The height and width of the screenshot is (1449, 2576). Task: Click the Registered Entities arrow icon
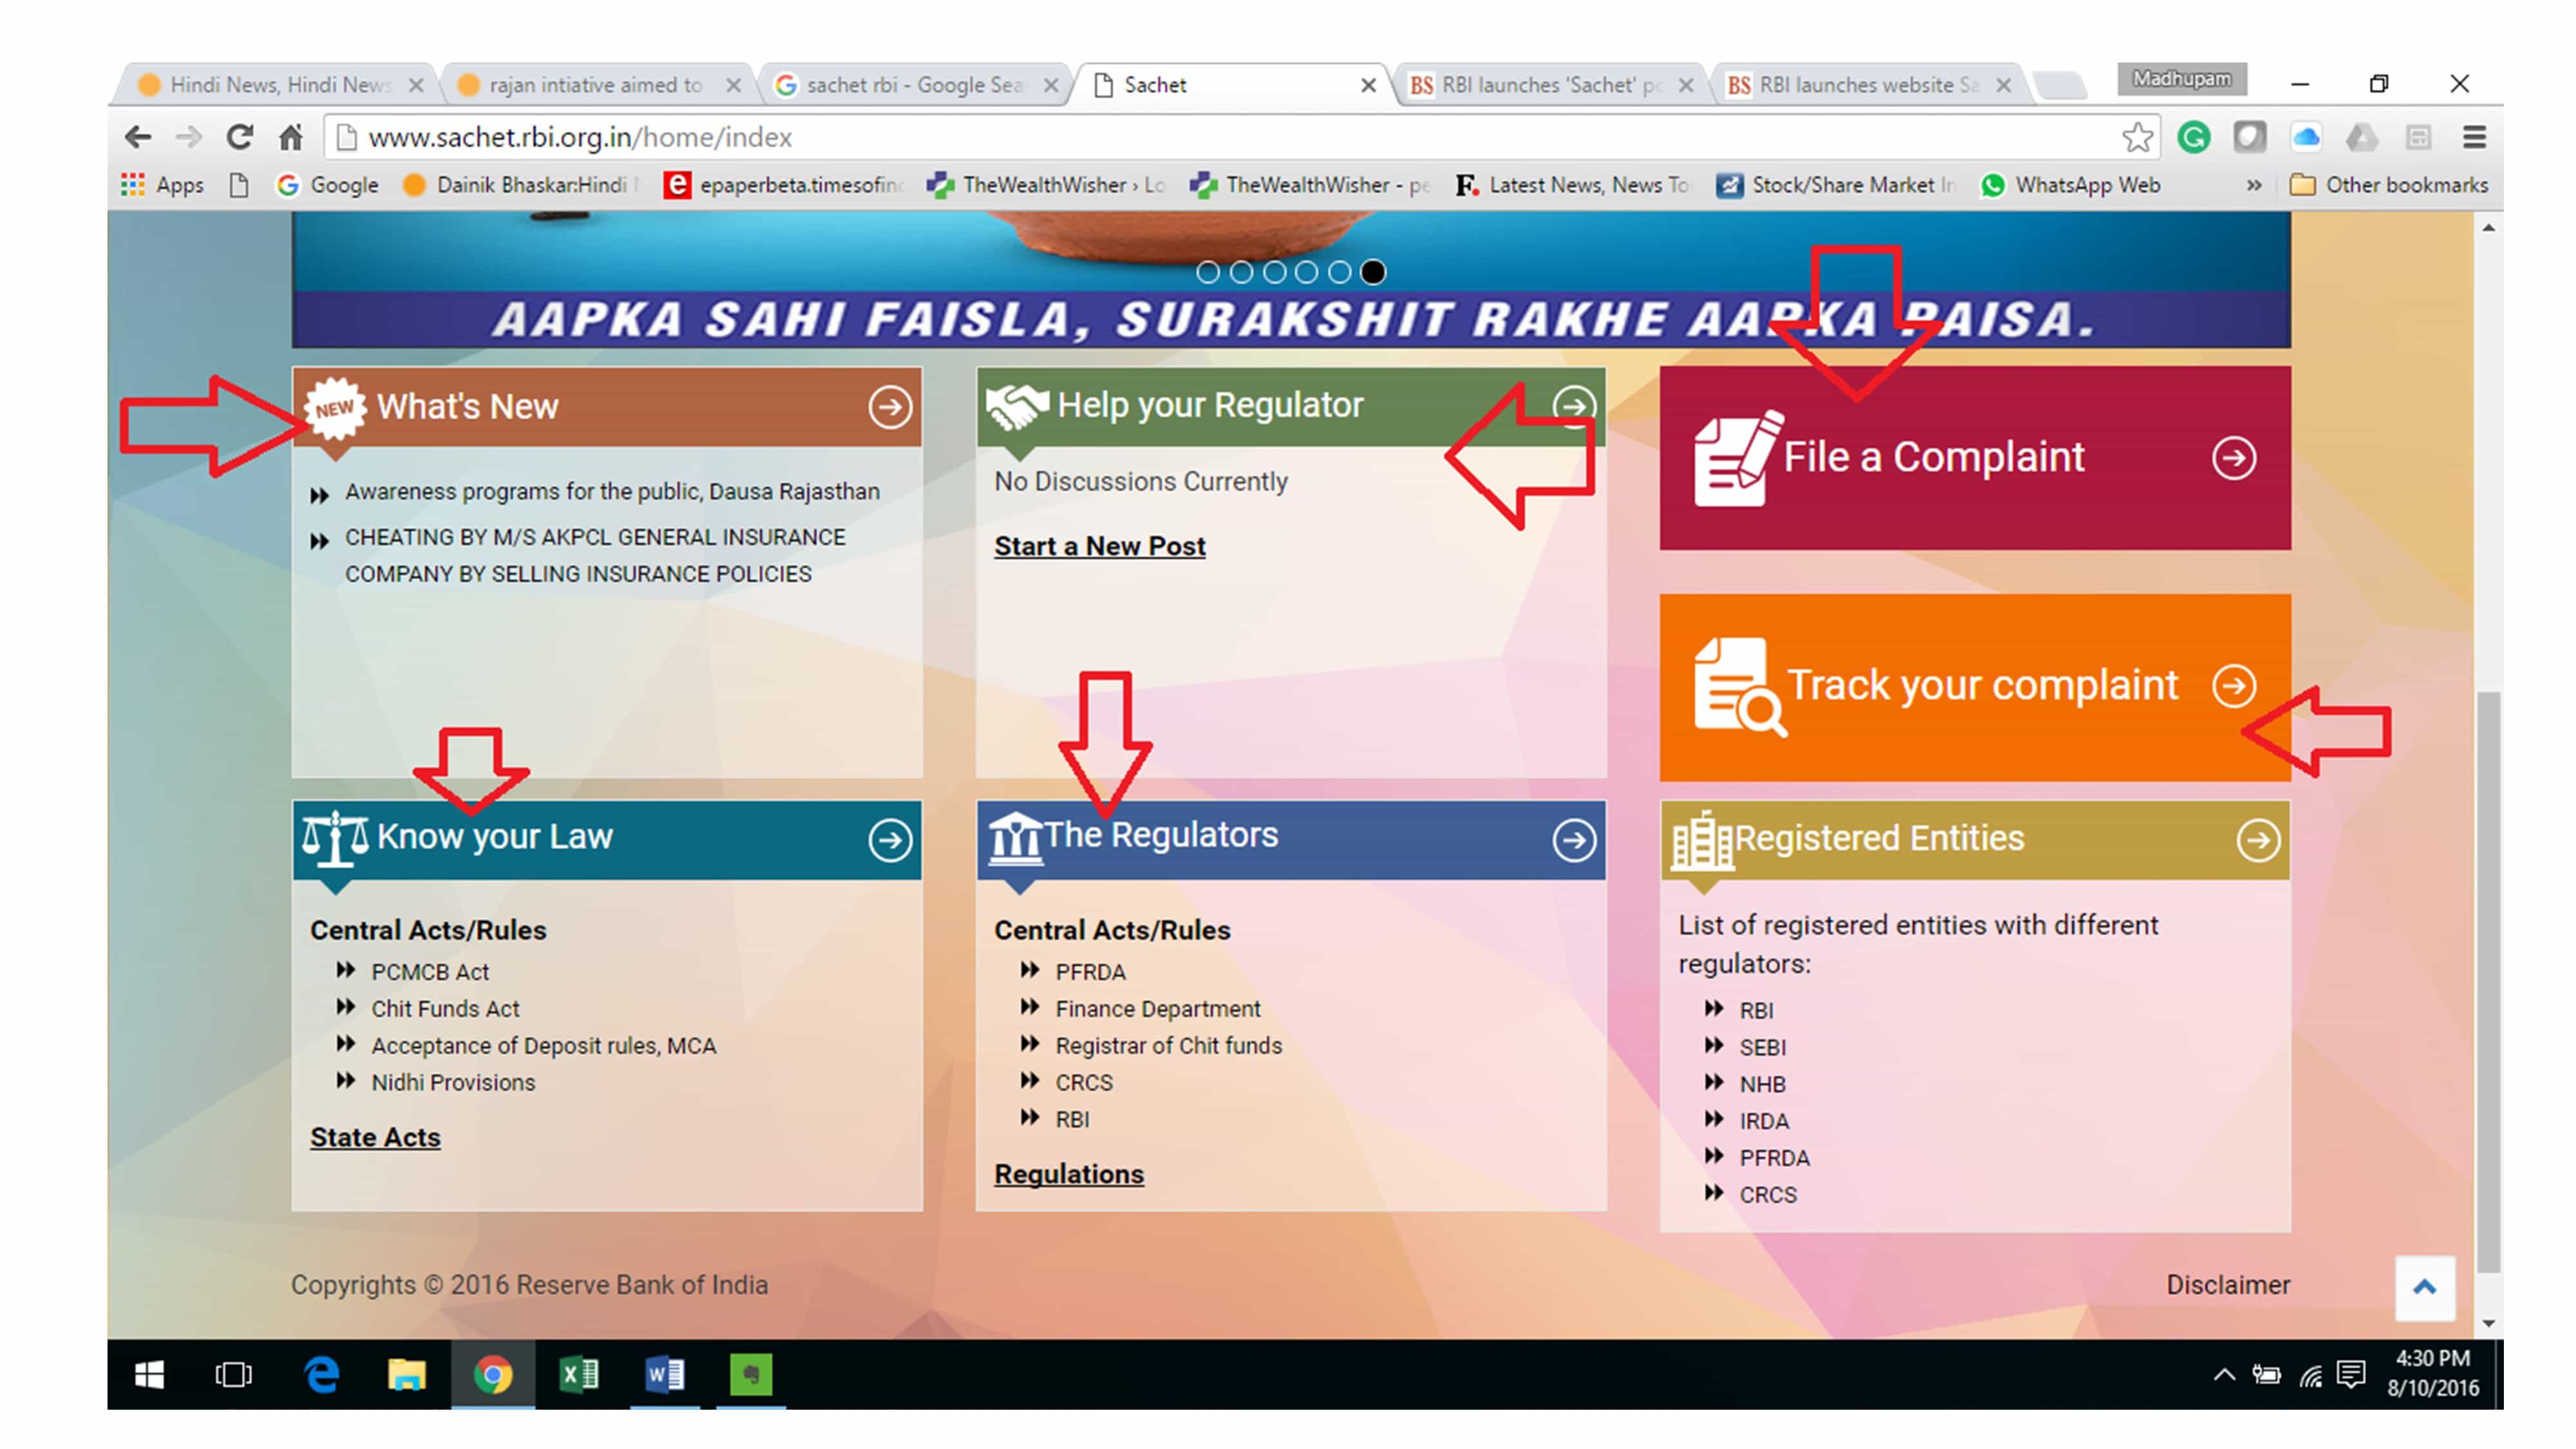point(2258,840)
